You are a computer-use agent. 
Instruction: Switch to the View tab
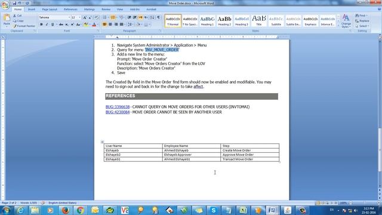click(x=120, y=10)
